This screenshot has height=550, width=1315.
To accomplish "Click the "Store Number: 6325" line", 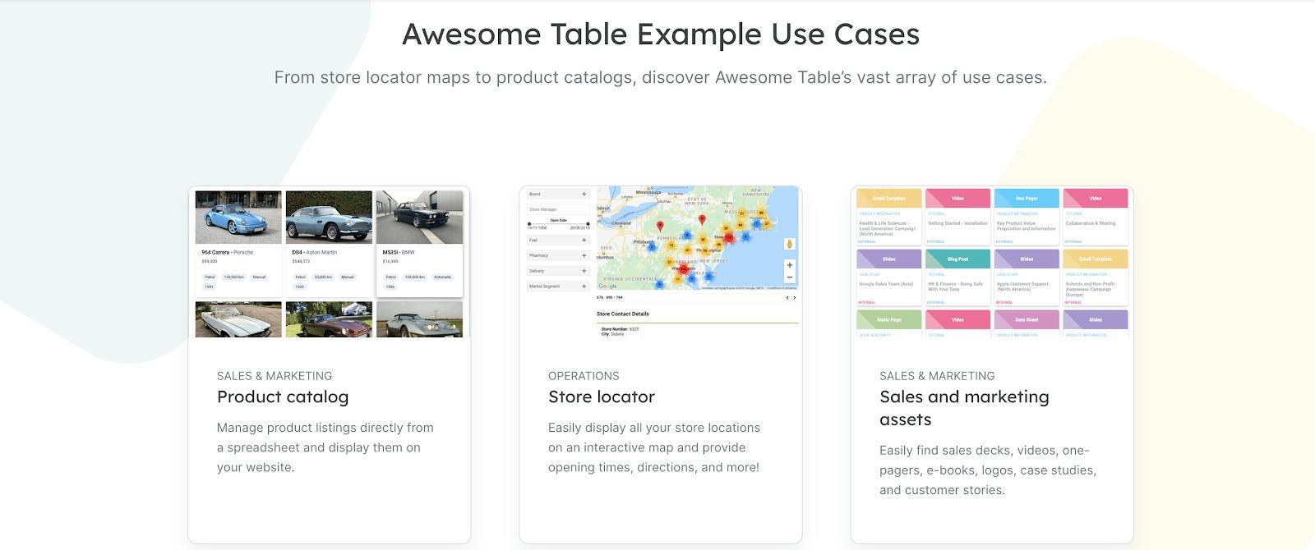I will point(620,329).
